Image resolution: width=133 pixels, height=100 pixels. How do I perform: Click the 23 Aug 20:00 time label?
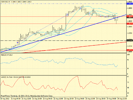pyautogui.click(x=101, y=99)
